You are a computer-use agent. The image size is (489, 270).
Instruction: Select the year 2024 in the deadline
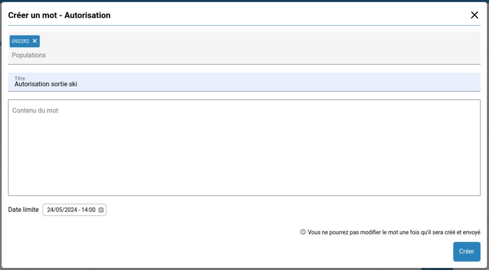pos(70,210)
